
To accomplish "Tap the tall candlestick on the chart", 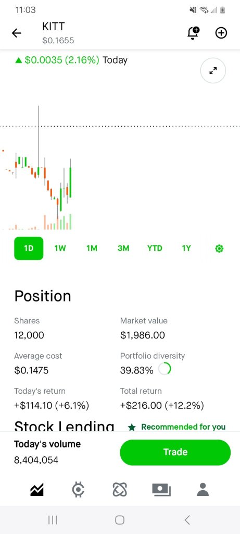I will coord(39,141).
